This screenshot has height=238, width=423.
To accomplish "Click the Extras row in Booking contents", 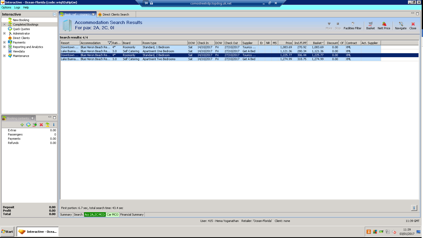I will pyautogui.click(x=29, y=130).
